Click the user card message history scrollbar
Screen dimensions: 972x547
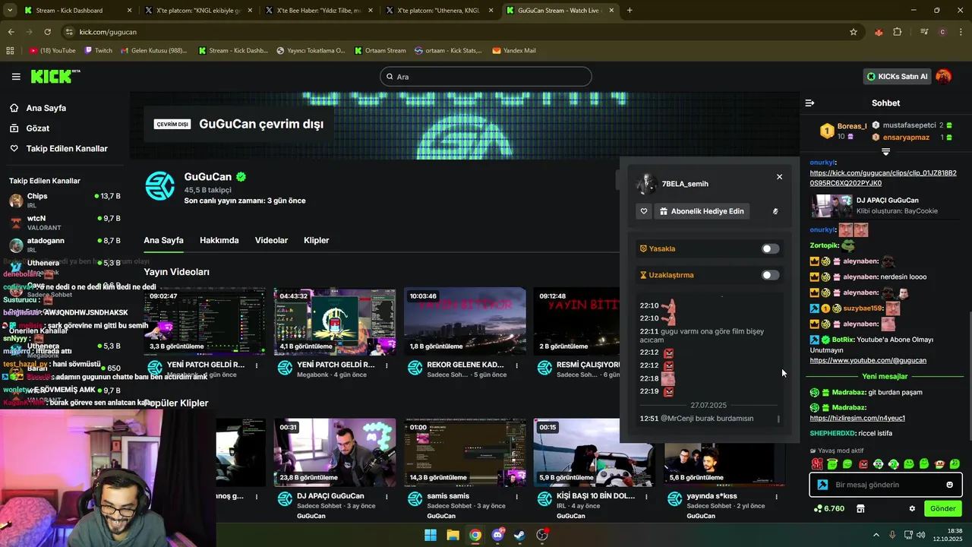click(778, 419)
